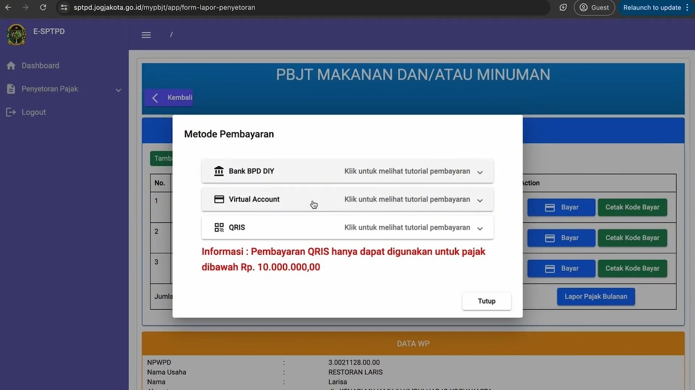Expand Bank BPD DIY payment tutorial
The height and width of the screenshot is (390, 695).
(x=347, y=171)
